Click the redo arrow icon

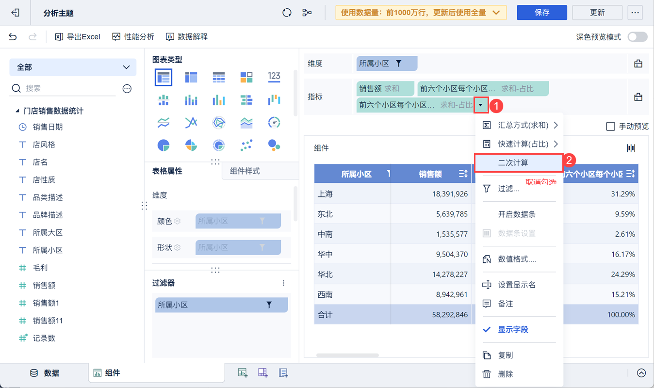33,37
